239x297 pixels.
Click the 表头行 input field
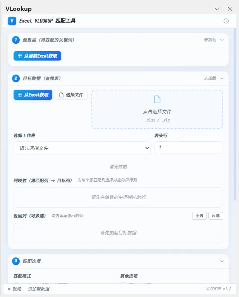pos(189,148)
